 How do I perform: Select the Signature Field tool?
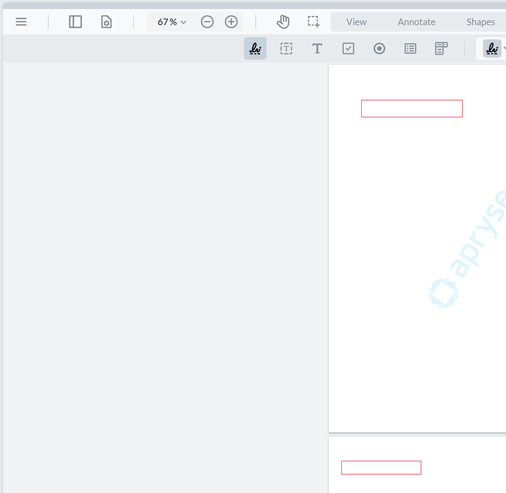(255, 48)
